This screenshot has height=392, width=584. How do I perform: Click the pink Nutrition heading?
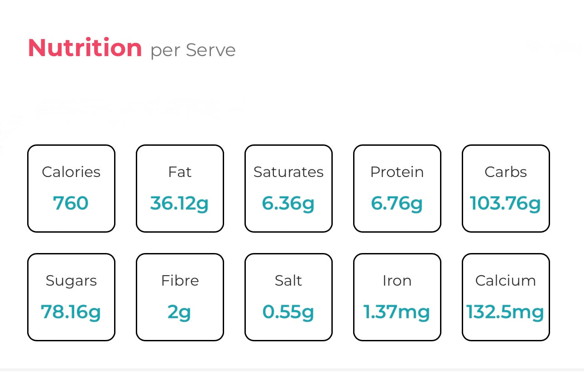(x=85, y=48)
